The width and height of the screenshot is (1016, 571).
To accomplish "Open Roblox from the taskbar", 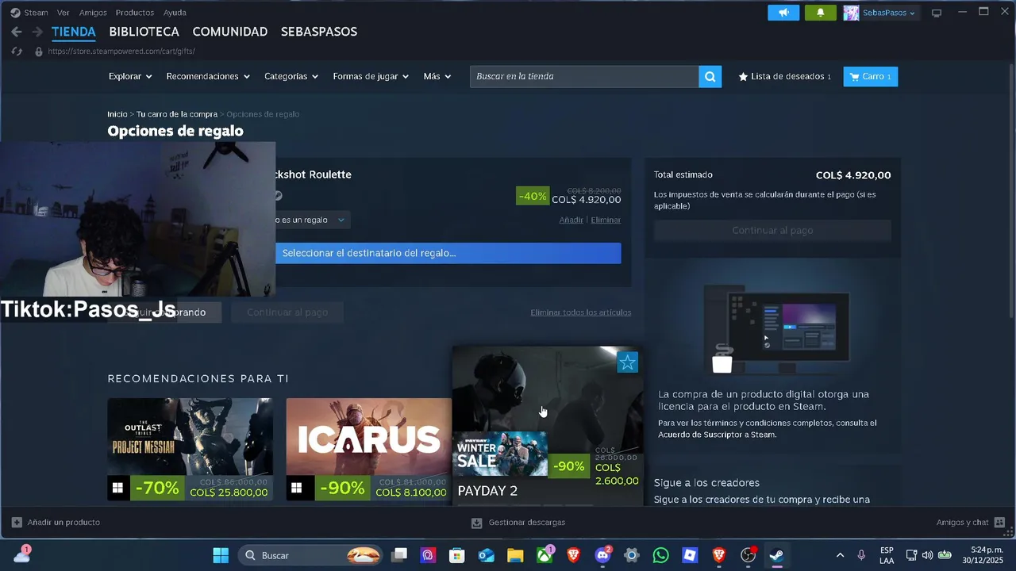I will coord(690,555).
